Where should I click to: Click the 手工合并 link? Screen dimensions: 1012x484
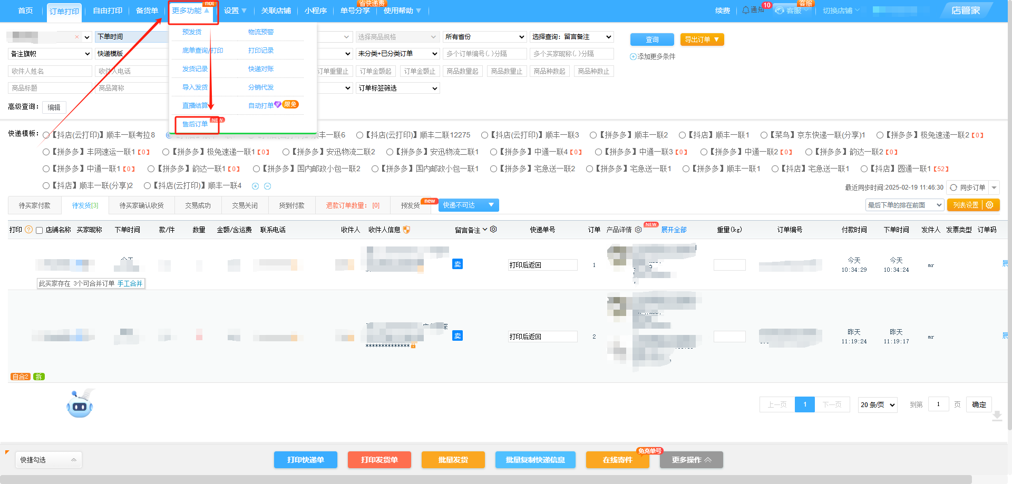tap(130, 283)
